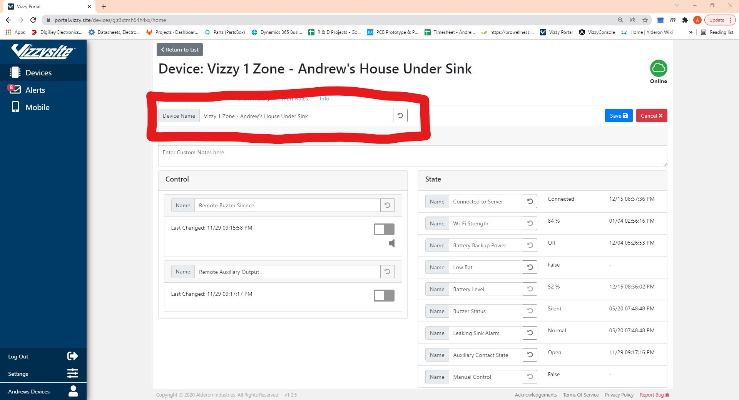The image size is (739, 400).
Task: Edit the Device Name text field
Action: click(x=296, y=116)
